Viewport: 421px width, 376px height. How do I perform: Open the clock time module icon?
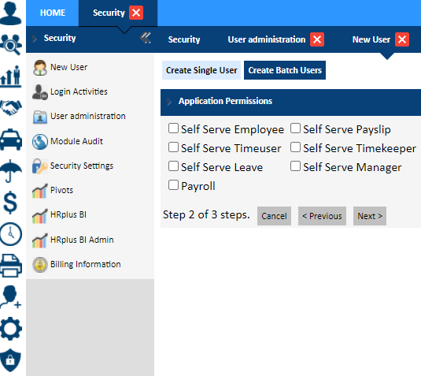[x=11, y=234]
